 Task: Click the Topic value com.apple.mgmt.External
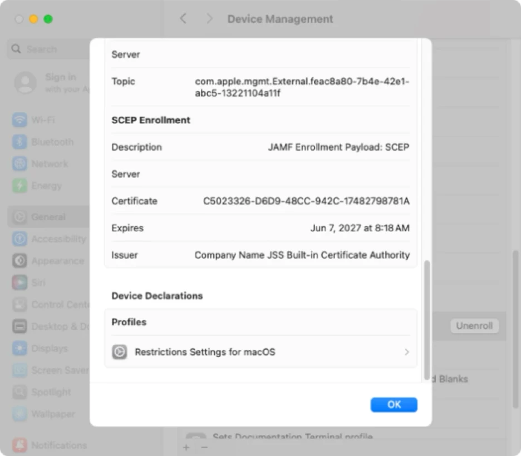coord(302,87)
